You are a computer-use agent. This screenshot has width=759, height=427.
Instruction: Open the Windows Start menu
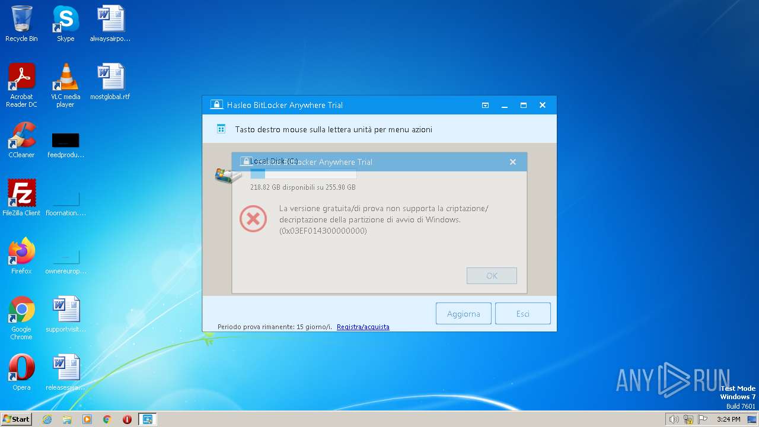point(16,419)
